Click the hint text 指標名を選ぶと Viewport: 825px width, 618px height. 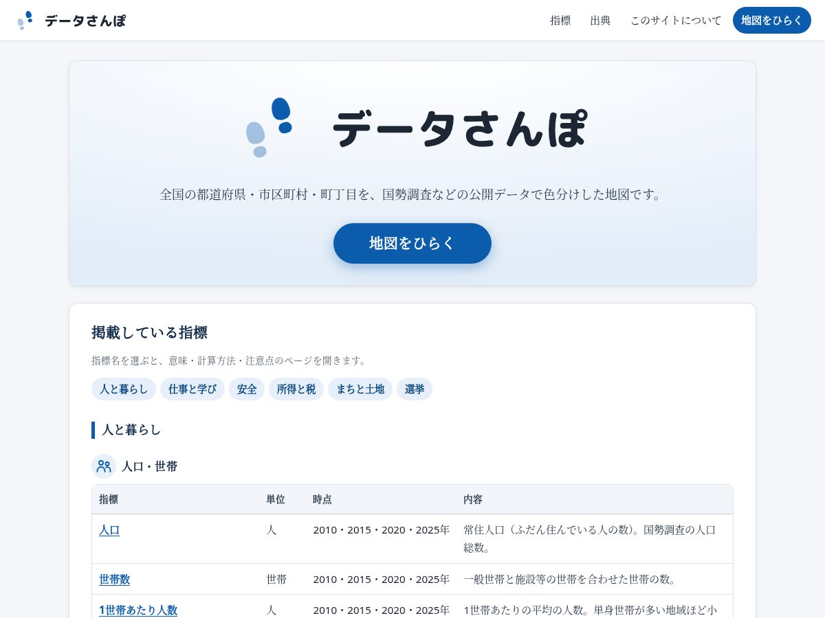click(x=230, y=360)
